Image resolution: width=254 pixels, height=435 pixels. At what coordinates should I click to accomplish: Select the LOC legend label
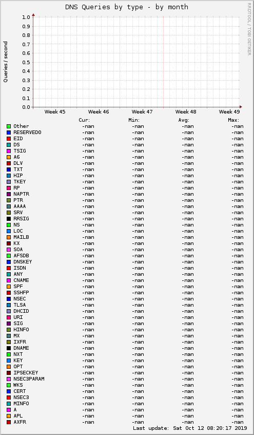tap(18, 231)
